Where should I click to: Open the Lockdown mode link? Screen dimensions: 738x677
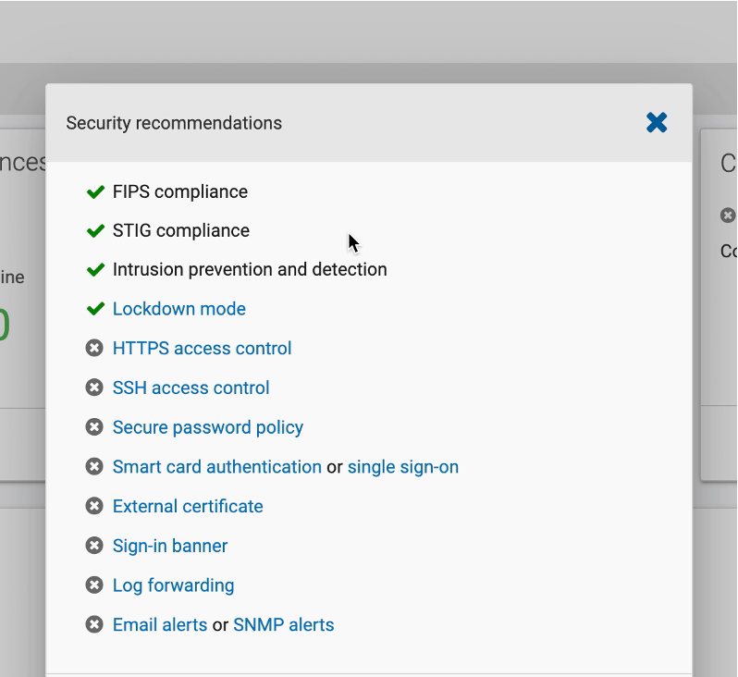pyautogui.click(x=179, y=309)
